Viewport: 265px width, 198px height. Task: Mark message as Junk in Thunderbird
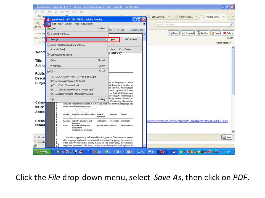216,33
